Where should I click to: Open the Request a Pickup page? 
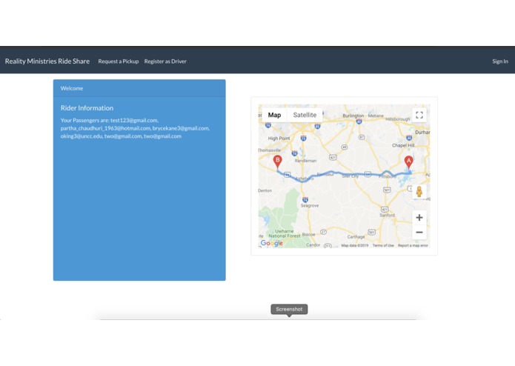pyautogui.click(x=119, y=61)
